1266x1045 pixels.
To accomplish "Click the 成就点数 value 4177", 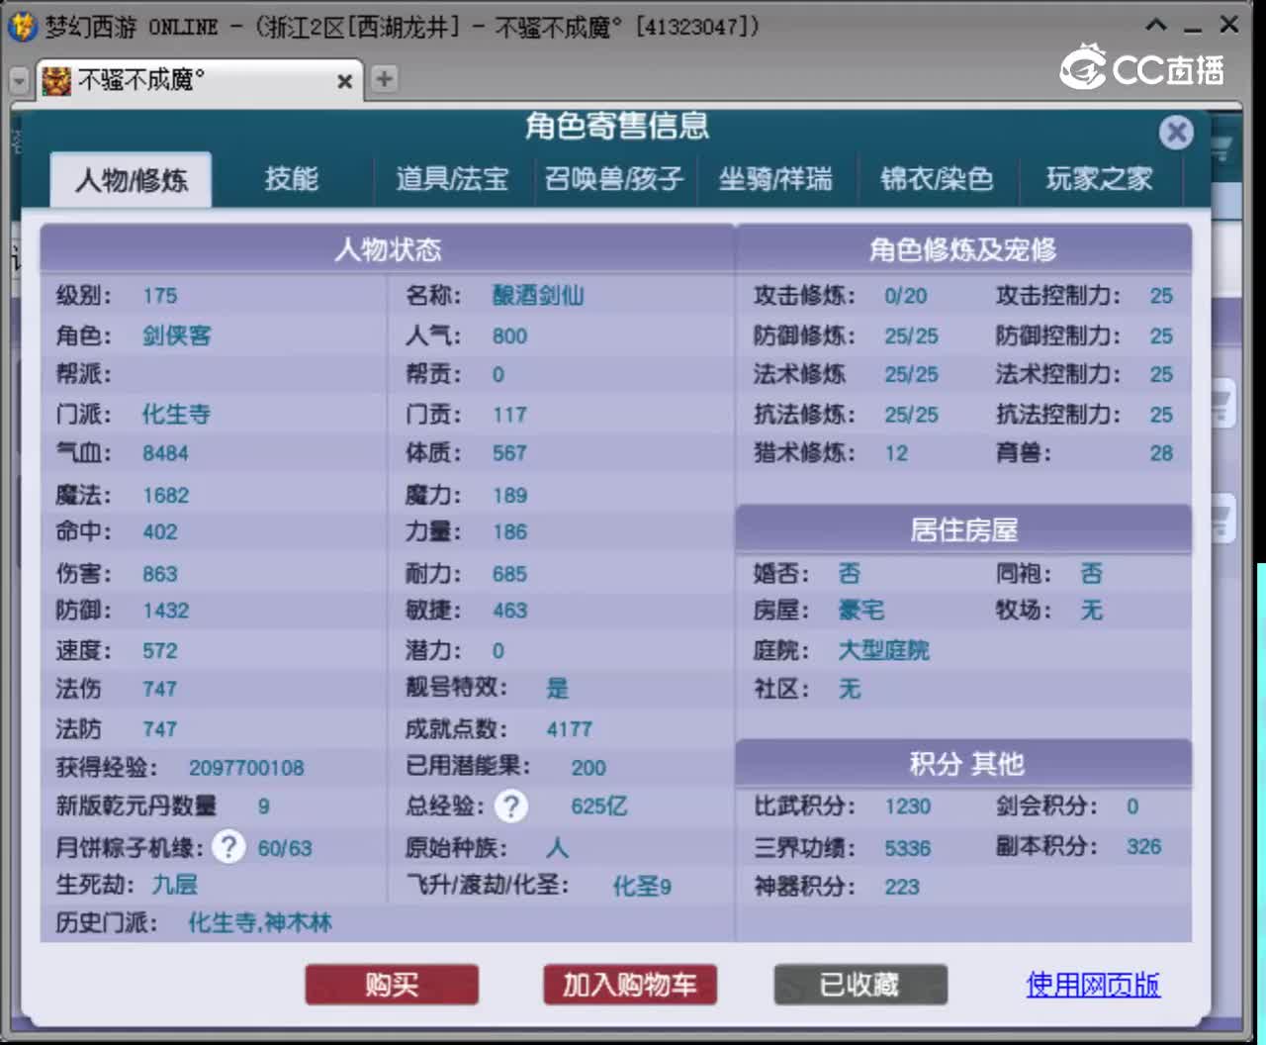I will click(570, 729).
